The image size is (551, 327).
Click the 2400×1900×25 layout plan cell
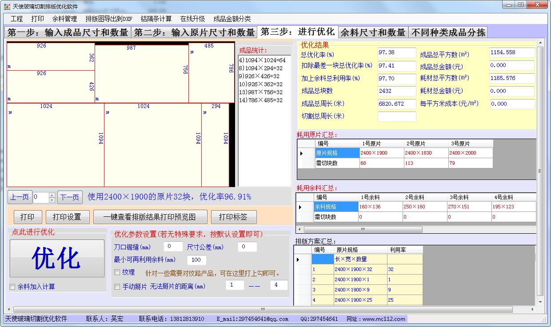coord(360,300)
